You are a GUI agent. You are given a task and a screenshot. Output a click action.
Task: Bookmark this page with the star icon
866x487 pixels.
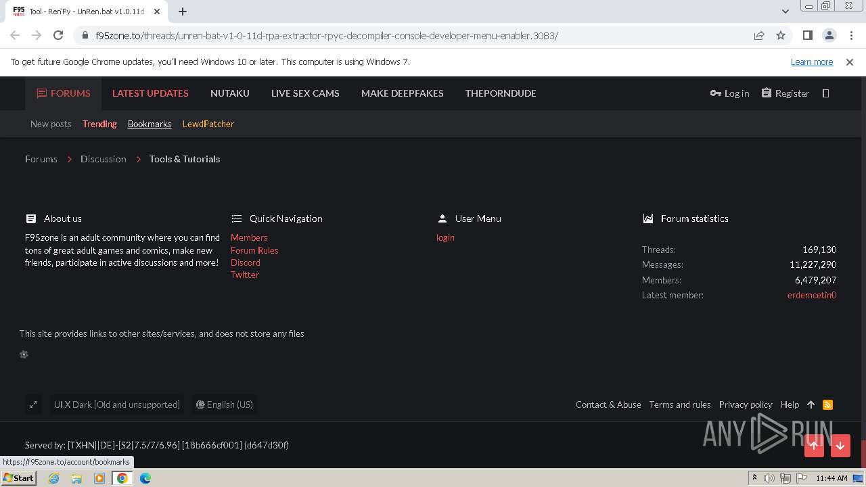tap(781, 35)
